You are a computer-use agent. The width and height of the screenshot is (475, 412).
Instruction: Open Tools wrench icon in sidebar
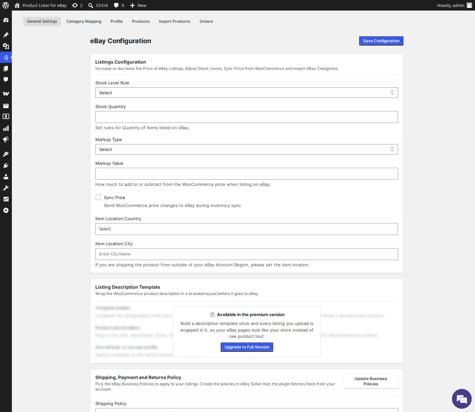(6, 188)
